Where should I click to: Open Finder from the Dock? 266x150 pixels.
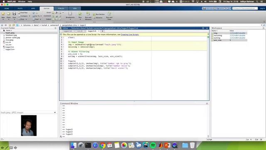point(74,145)
